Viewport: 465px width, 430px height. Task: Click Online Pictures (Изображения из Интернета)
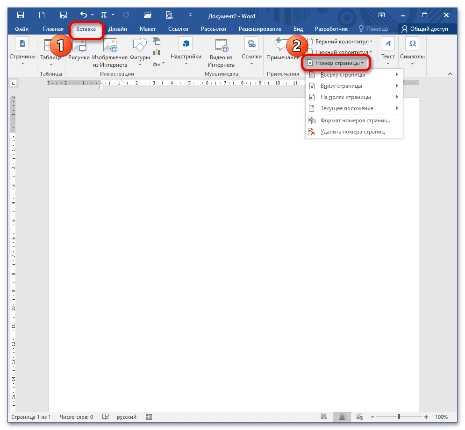(x=110, y=53)
